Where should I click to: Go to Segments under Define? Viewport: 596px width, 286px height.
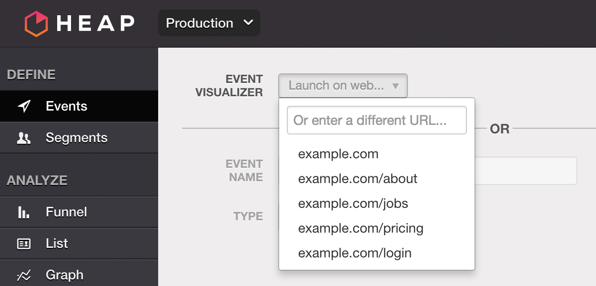tap(76, 138)
